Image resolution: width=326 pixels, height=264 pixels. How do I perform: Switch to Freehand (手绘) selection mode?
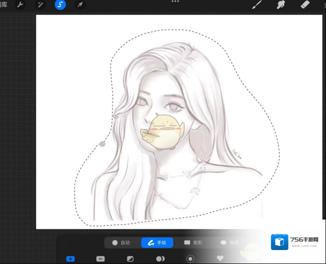point(157,243)
